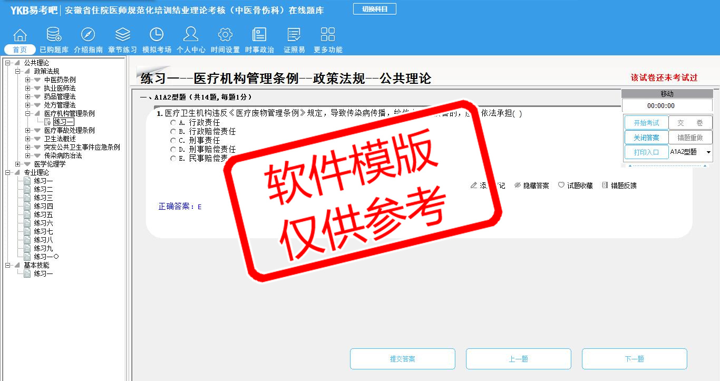
Task: Open the 介绍指南 compass icon
Action: [x=88, y=35]
